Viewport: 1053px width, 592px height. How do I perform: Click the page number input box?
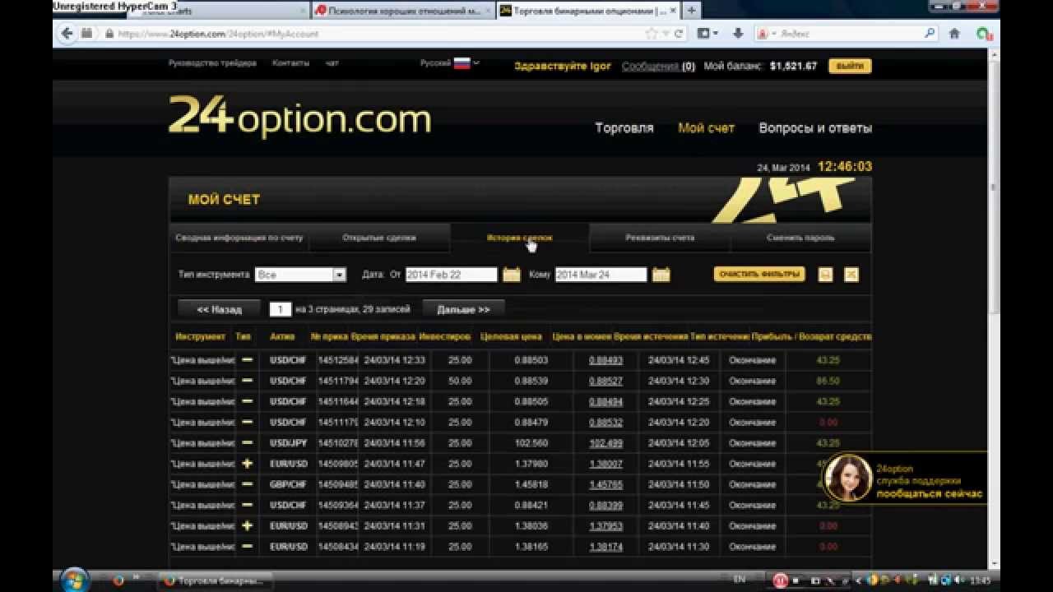click(x=281, y=309)
